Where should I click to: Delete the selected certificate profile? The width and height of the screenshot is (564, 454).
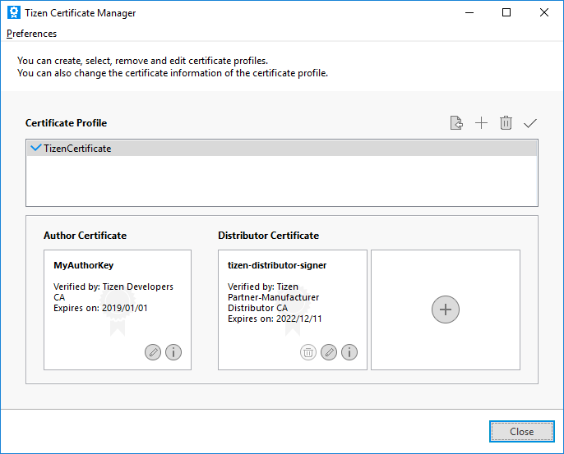506,123
